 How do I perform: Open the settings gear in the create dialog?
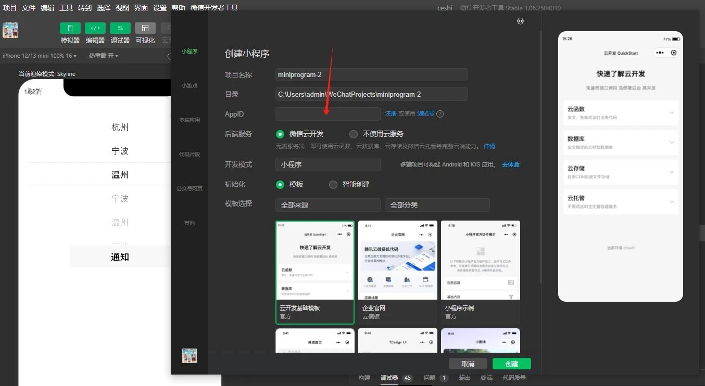click(520, 21)
